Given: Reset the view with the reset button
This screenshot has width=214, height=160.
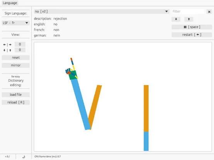Looking at the screenshot, I should coord(16,58).
